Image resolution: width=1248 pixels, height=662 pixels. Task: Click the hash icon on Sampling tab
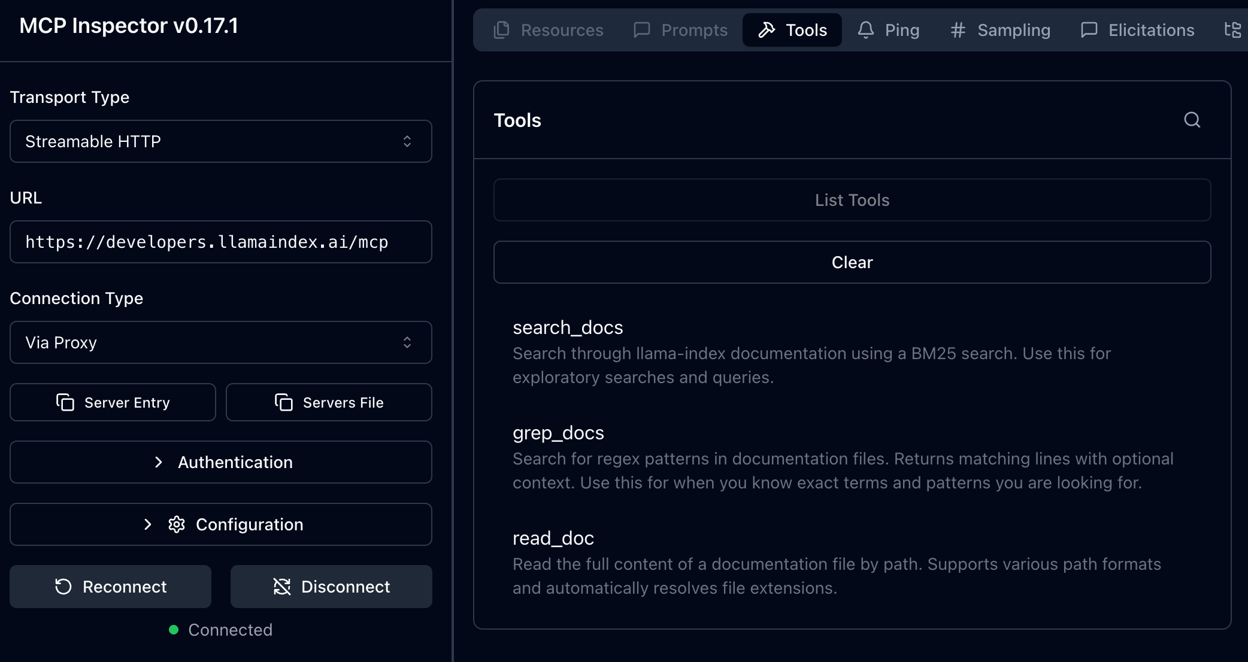[958, 30]
